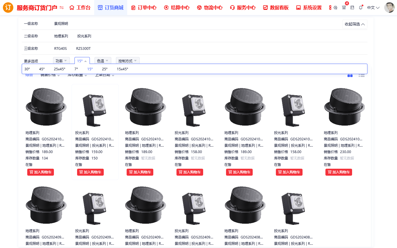397x248 pixels.
Task: Open the 230.00 buried light product image
Action: 344,107
